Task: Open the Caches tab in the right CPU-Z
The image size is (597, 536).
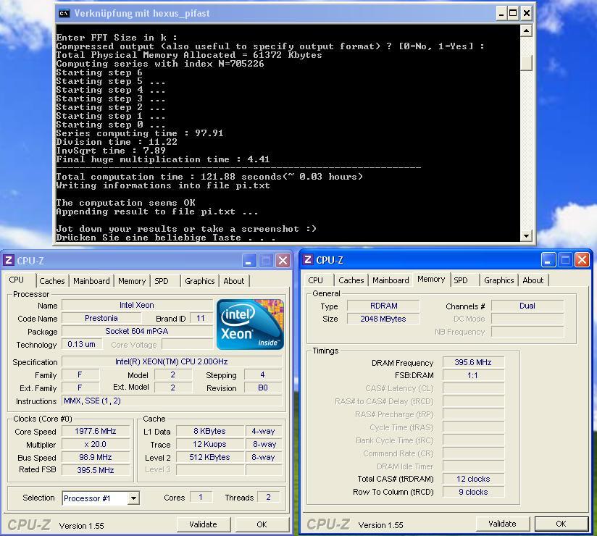Action: 351,280
